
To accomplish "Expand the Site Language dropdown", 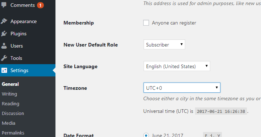I will (177, 66).
